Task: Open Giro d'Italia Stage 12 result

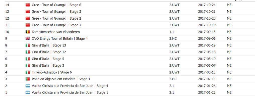Action: pyautogui.click(x=49, y=52)
